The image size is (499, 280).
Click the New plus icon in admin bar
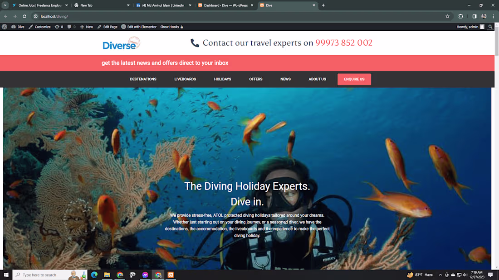[82, 27]
